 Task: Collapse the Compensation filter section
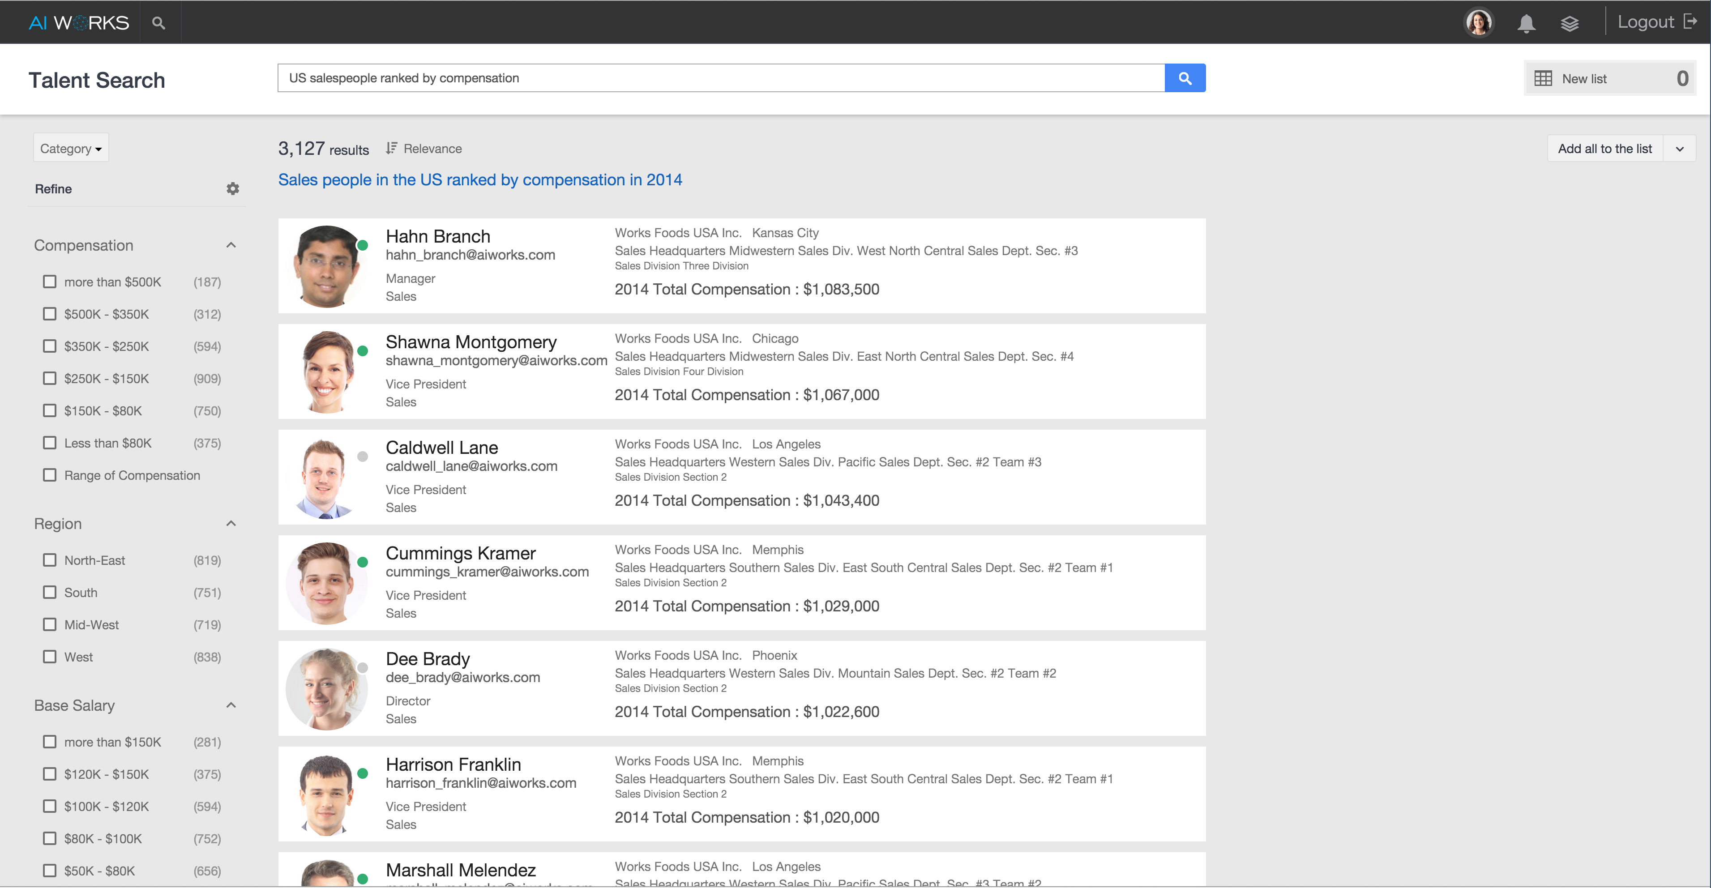click(x=231, y=245)
